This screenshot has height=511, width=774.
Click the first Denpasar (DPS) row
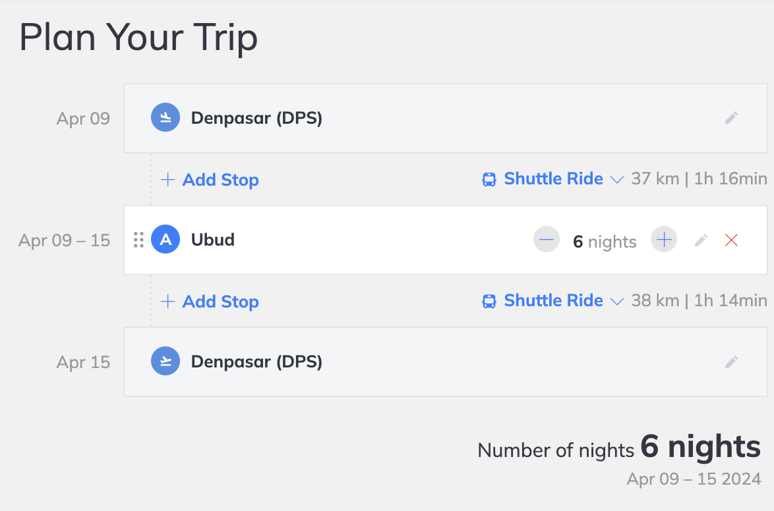coord(445,118)
